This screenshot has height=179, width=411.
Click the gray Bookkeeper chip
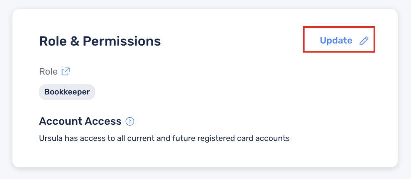pos(67,92)
